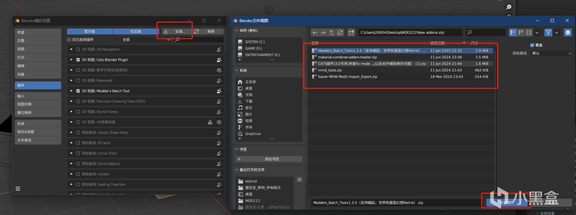Viewport: 576px width, 215px height.
Task: Open 全部 category dropdown
Action: 146,40
